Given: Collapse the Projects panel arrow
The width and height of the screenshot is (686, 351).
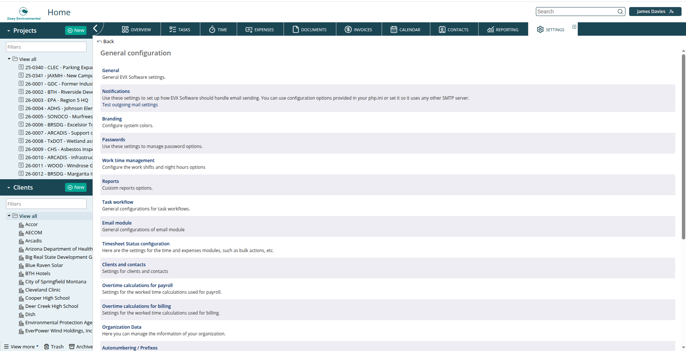Looking at the screenshot, I should [x=9, y=31].
